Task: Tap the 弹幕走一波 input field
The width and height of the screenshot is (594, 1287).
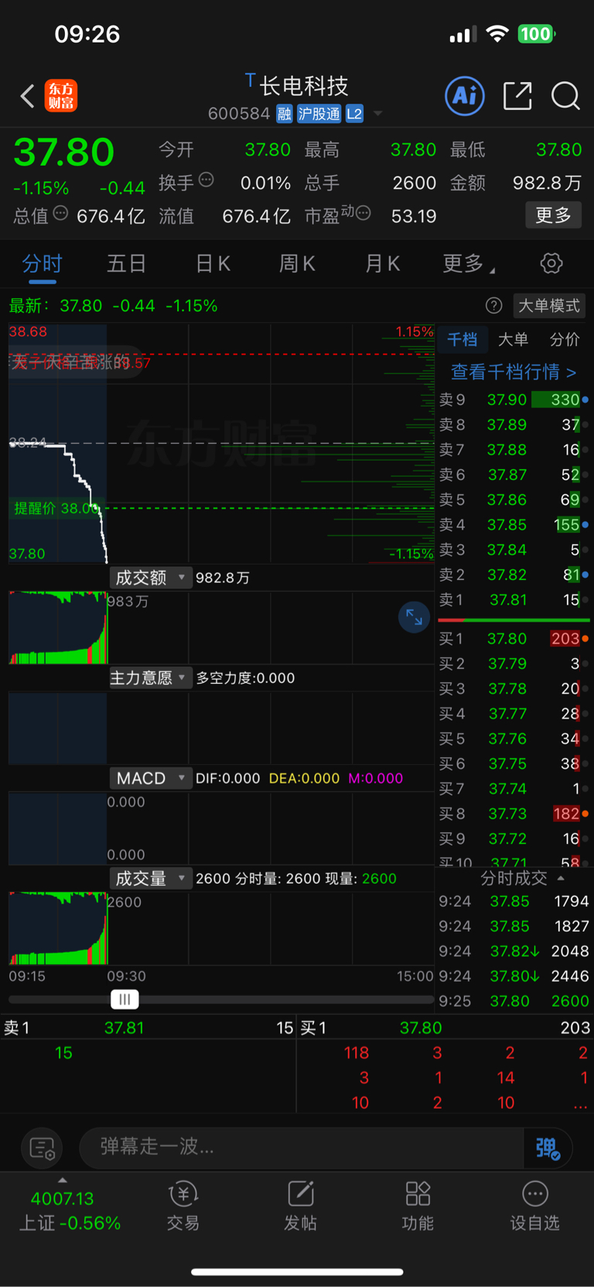Action: pyautogui.click(x=302, y=1147)
